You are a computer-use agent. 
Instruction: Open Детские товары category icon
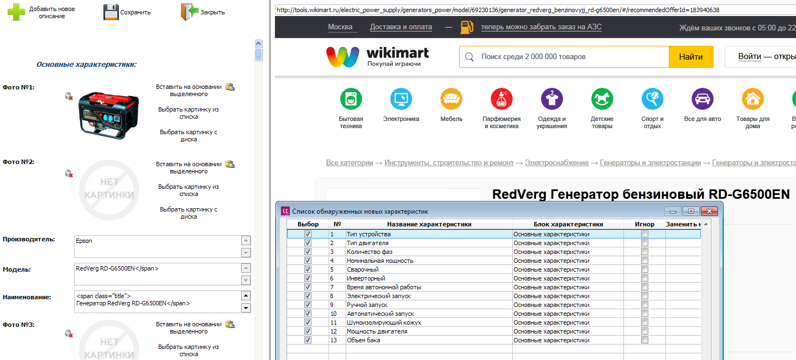[x=602, y=99]
